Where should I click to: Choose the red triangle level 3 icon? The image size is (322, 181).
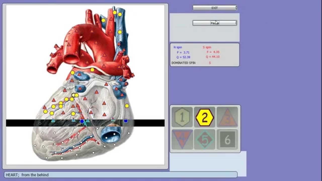click(227, 117)
